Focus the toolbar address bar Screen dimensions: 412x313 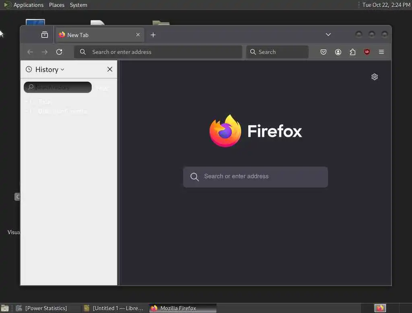coord(158,52)
